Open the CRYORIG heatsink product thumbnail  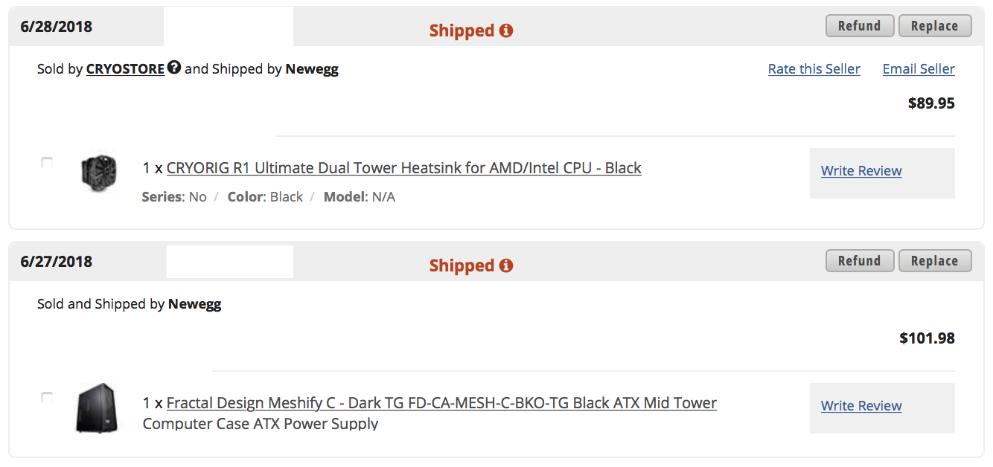99,173
